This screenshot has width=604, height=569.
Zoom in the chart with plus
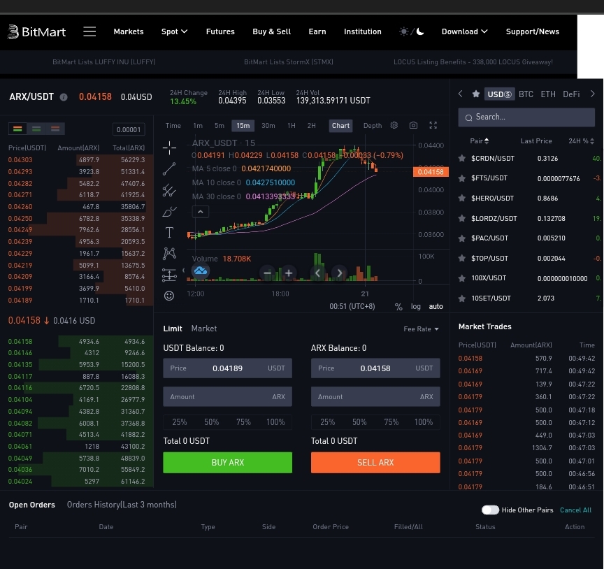coord(289,273)
